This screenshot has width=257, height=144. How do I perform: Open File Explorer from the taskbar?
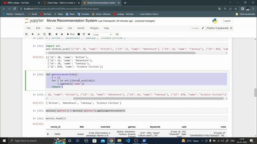tap(119, 141)
